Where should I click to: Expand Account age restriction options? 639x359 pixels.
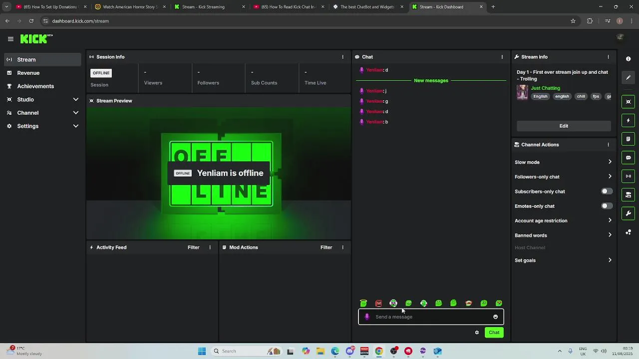[563, 220]
